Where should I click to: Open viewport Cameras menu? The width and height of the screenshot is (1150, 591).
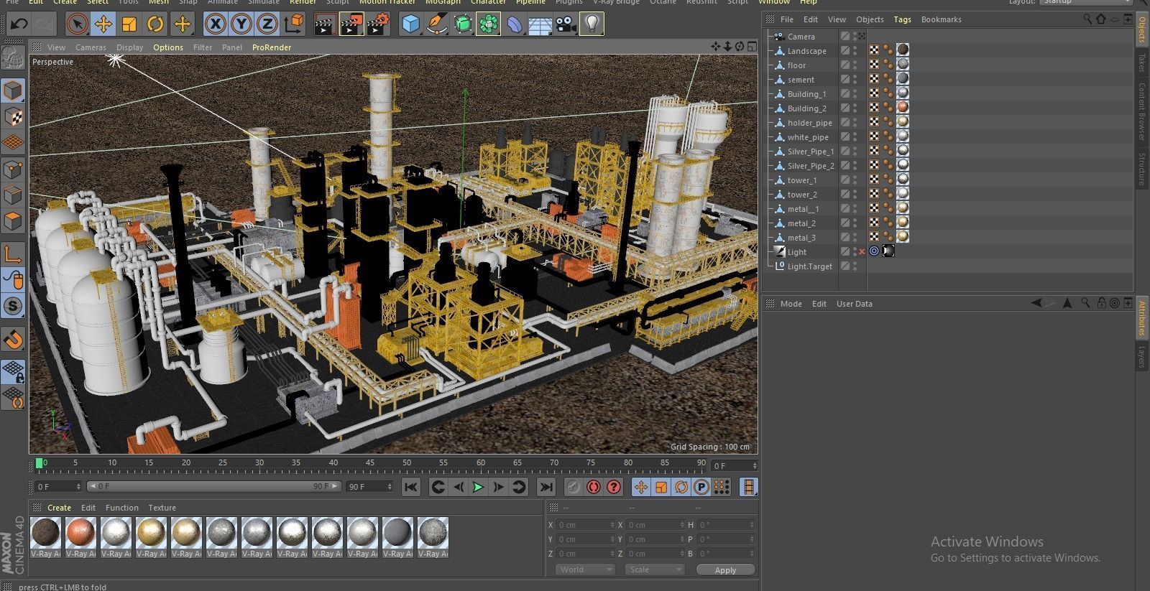pos(91,47)
